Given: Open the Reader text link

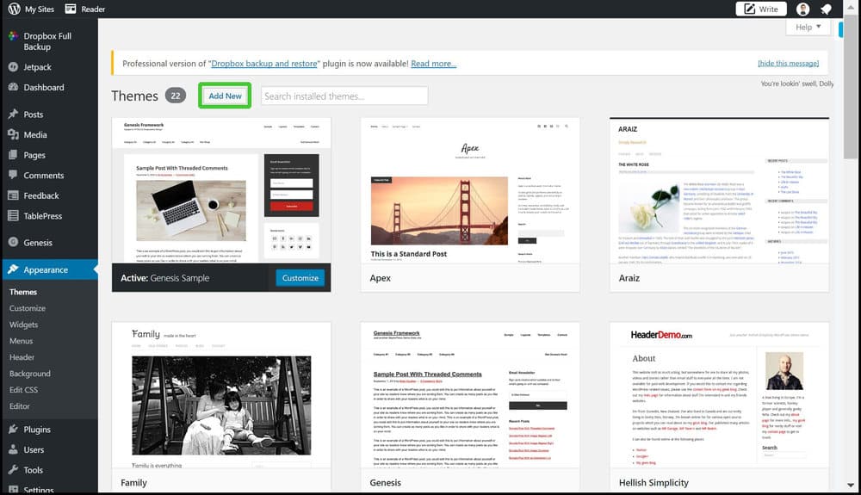Looking at the screenshot, I should [x=93, y=9].
